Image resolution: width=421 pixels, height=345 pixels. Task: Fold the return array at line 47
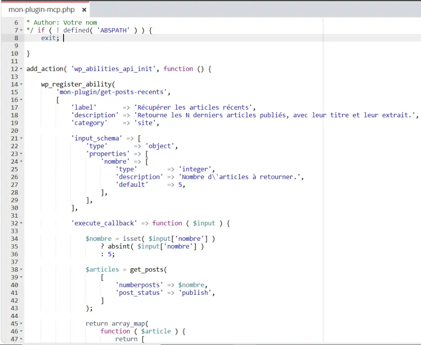click(21, 339)
